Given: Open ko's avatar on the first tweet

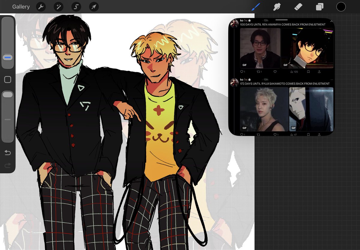Looking at the screenshot, I should [x=234, y=24].
